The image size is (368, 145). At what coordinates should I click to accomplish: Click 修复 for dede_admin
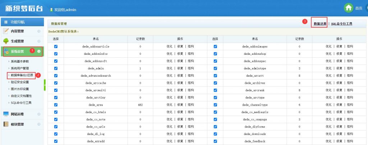tap(180, 68)
